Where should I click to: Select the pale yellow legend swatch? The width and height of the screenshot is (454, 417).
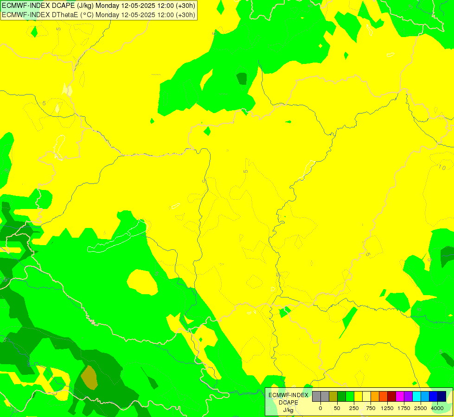366,397
